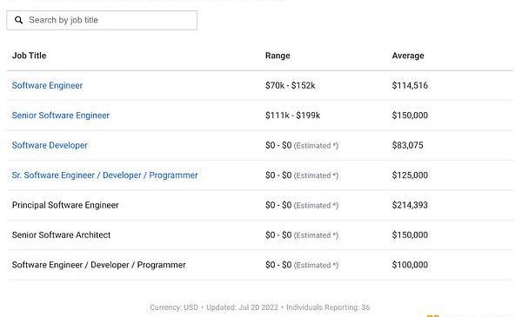Screen dimensions: 522x317
Task: Open the Senior Software Engineer link
Action: tap(61, 116)
